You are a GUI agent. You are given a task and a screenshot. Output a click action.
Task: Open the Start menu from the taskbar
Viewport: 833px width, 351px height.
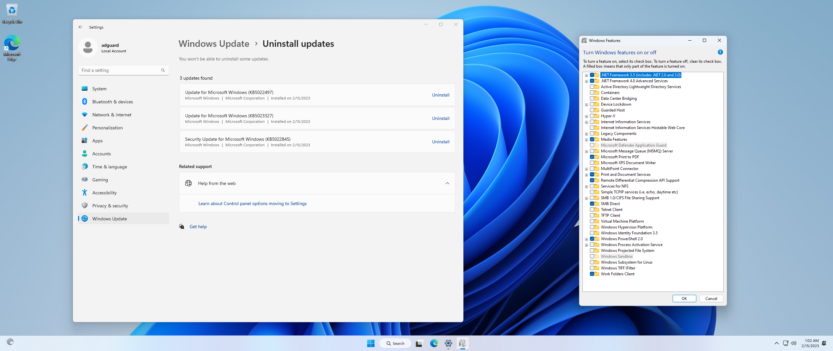point(371,343)
